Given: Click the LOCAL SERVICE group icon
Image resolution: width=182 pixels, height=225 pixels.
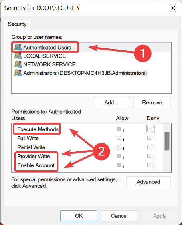Looking at the screenshot, I should coord(18,56).
